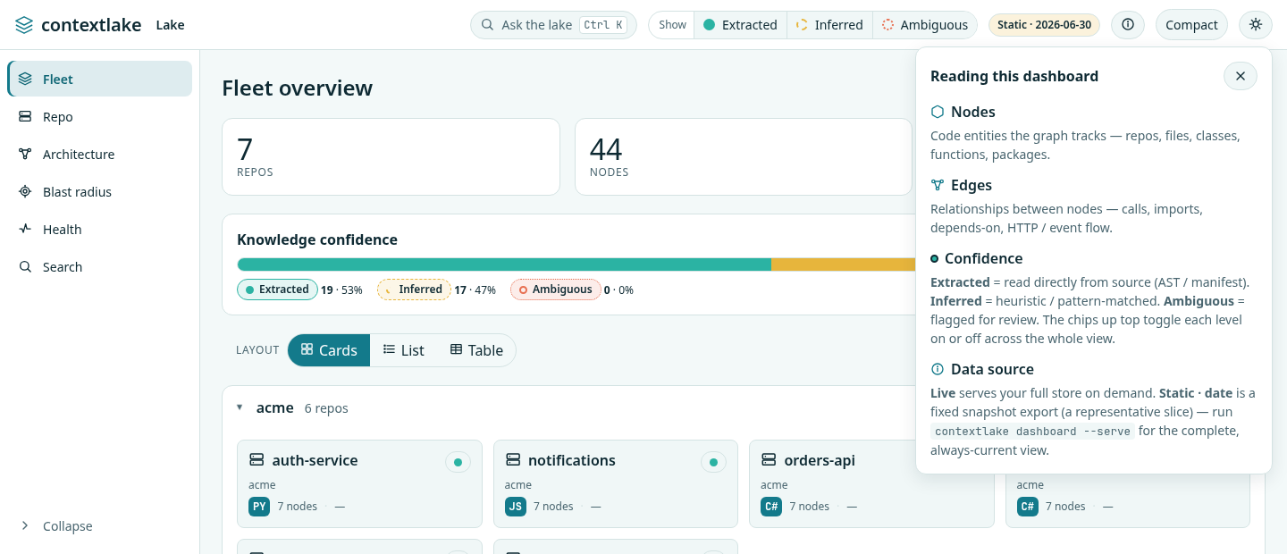Click the server icon on notifications card
Screen dimensions: 1287x554
point(513,460)
